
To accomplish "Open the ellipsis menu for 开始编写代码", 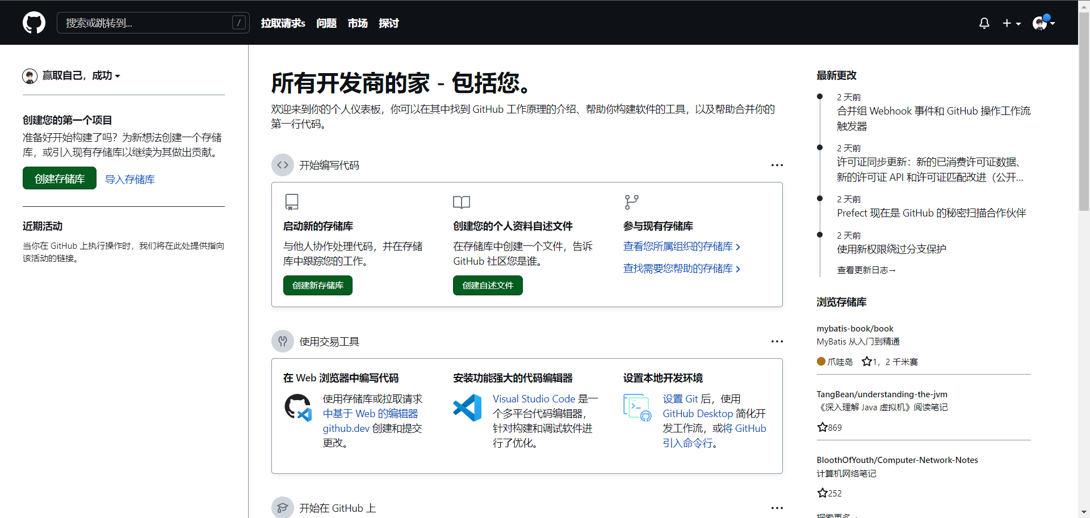I will pos(777,165).
